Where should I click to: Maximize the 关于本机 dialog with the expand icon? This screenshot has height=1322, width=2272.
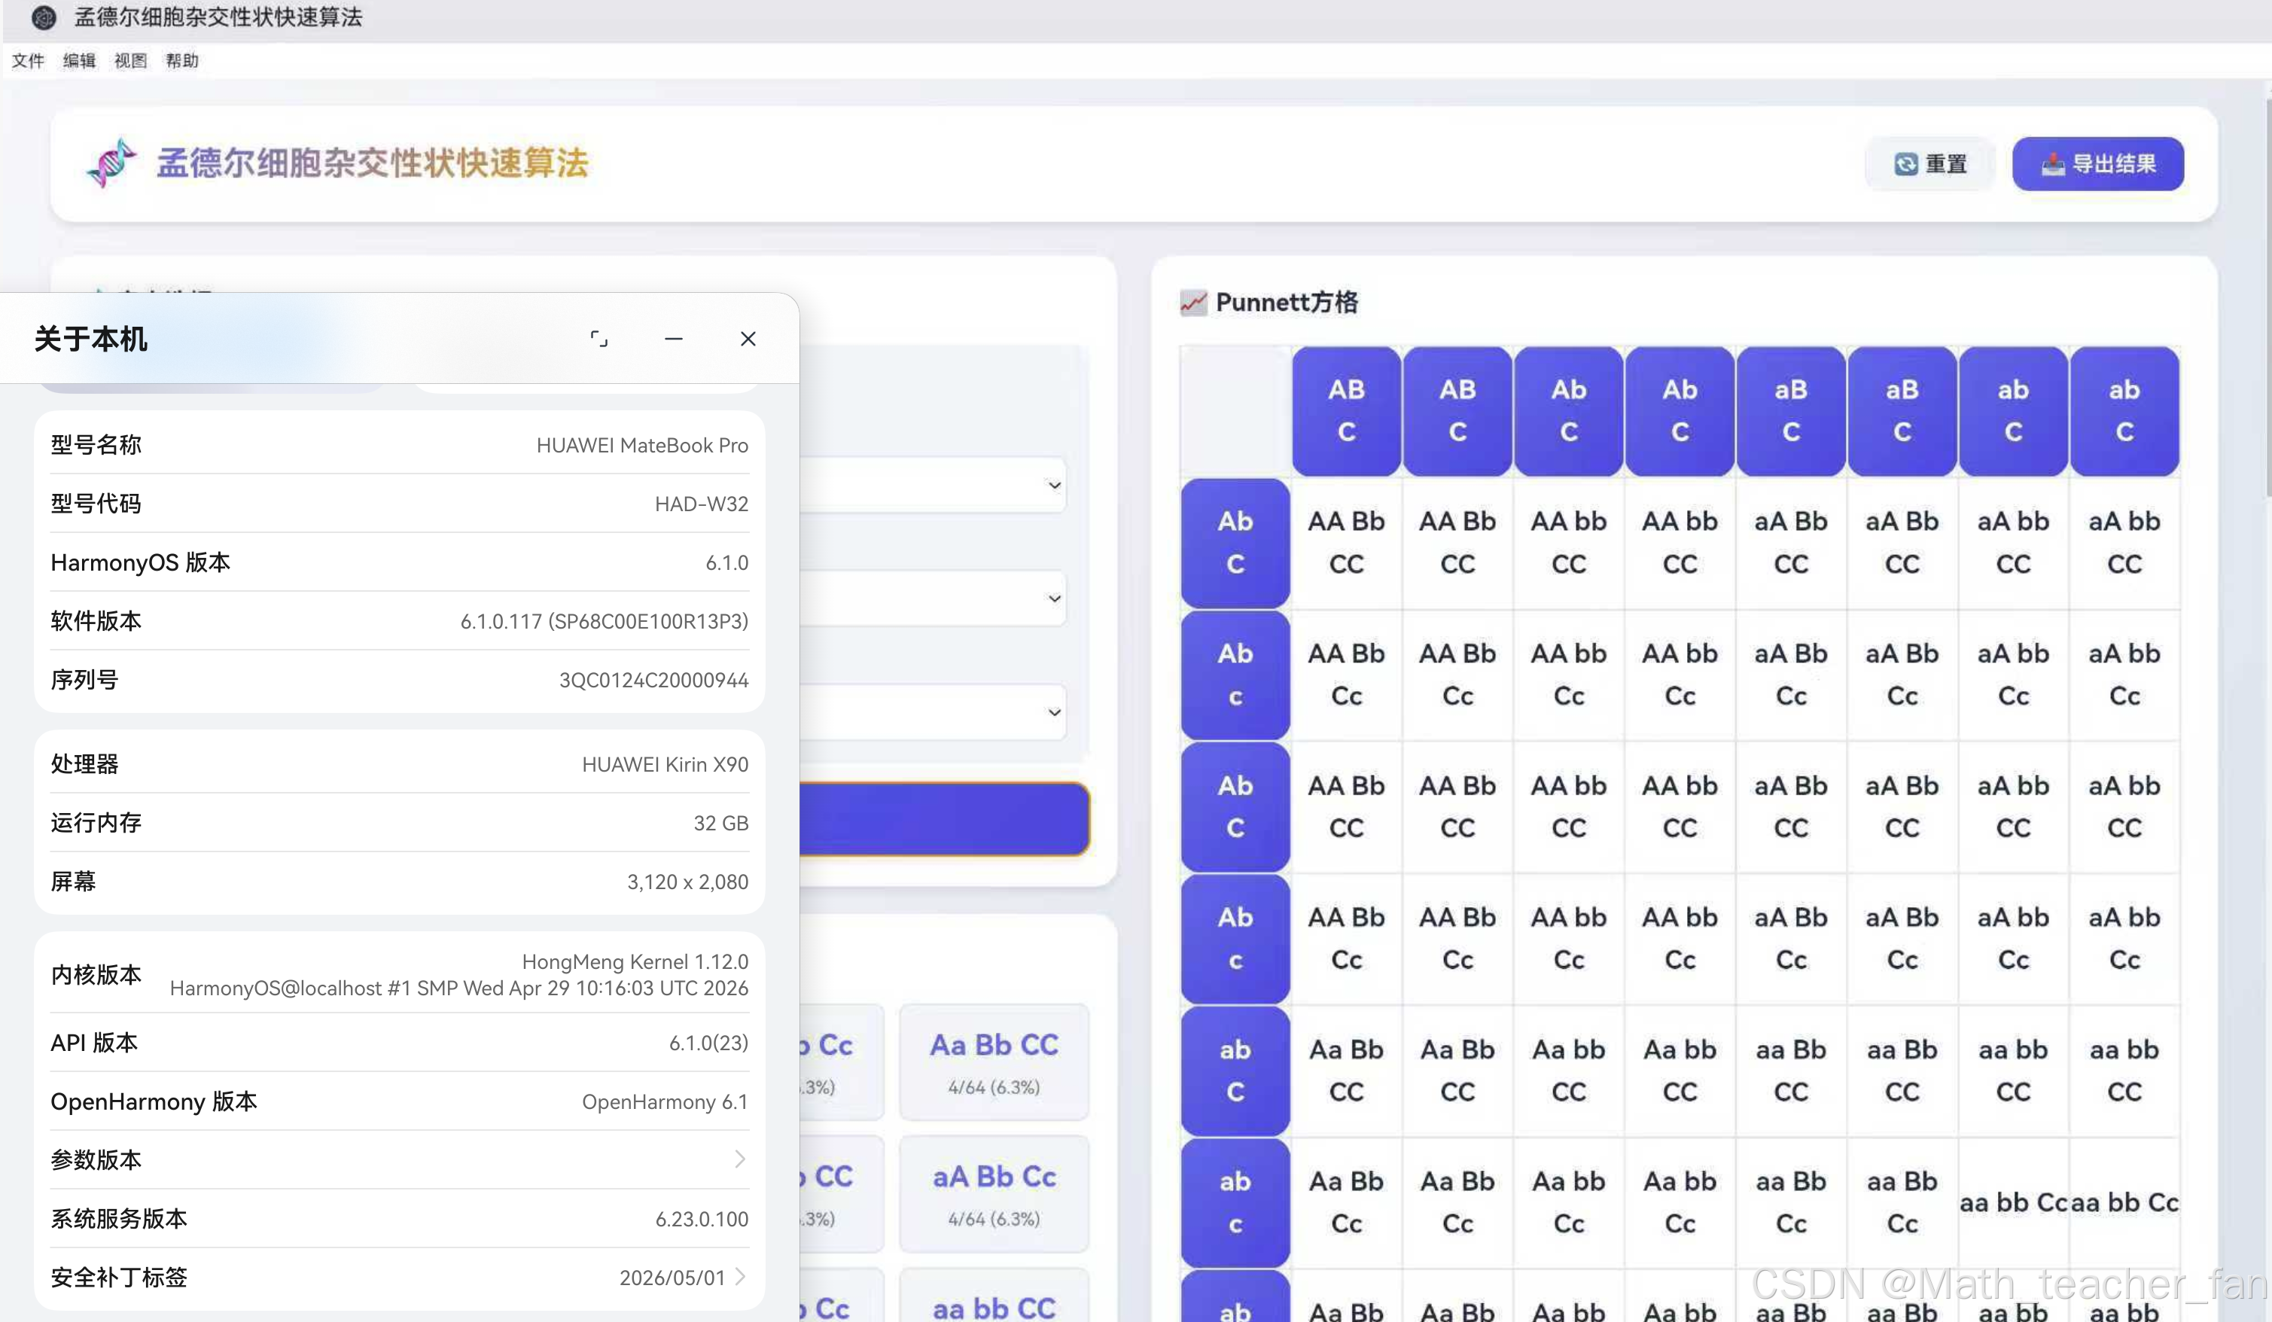click(598, 339)
